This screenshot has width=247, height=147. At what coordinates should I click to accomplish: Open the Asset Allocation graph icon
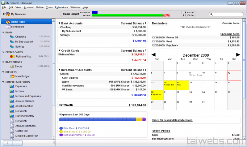(12, 106)
